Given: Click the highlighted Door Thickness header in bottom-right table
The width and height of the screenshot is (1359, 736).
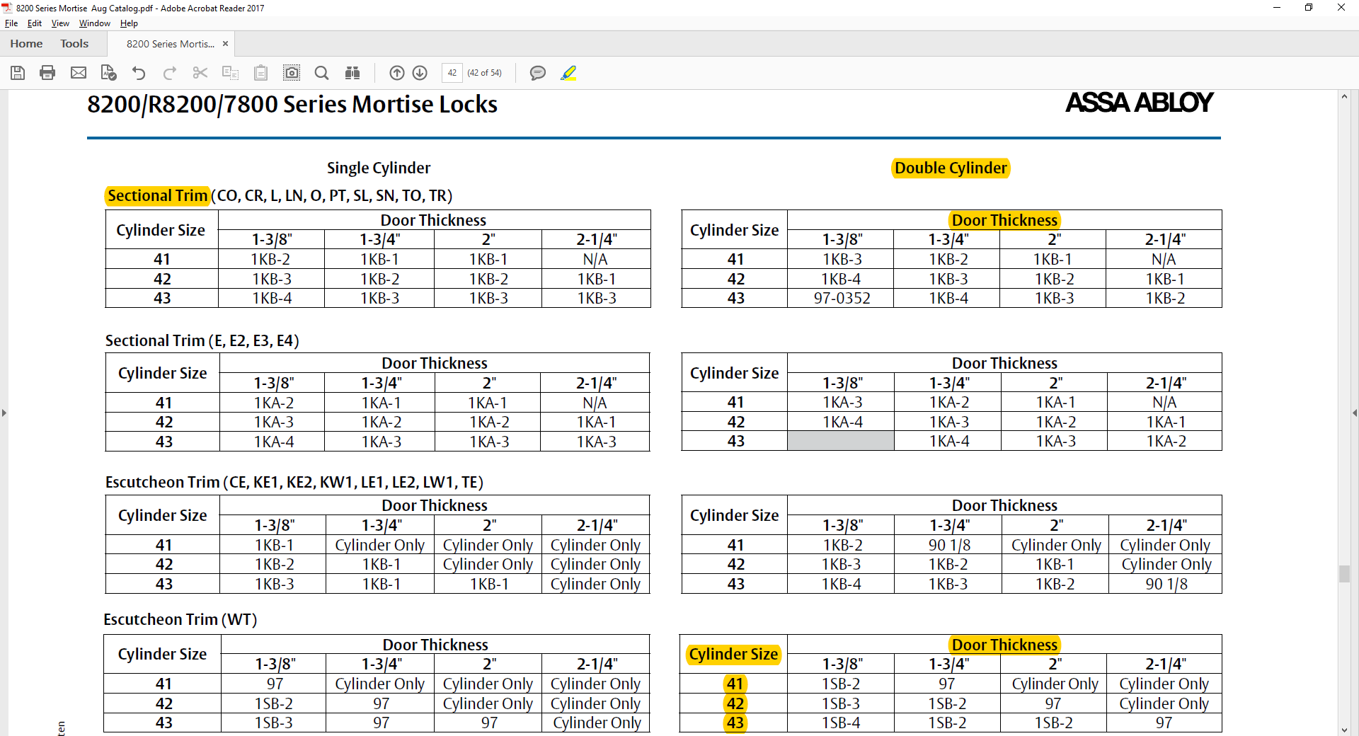Looking at the screenshot, I should pos(1004,645).
